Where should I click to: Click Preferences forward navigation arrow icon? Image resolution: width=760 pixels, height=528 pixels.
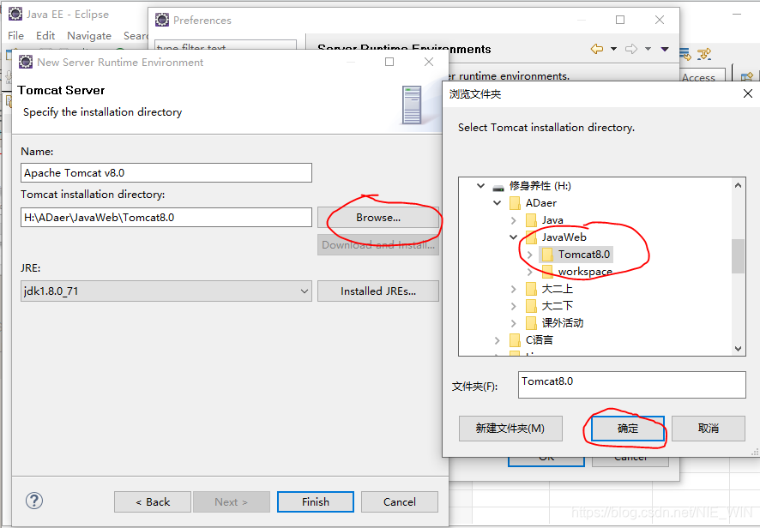pyautogui.click(x=631, y=49)
